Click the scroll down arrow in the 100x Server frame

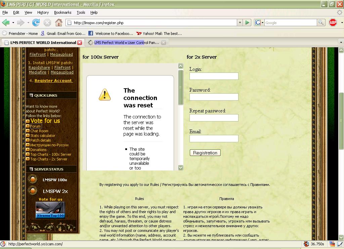point(180,167)
